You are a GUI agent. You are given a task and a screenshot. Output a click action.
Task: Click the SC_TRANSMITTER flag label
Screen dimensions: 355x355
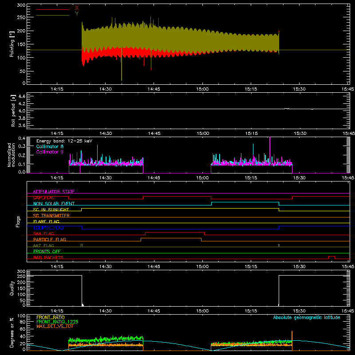pyautogui.click(x=51, y=216)
